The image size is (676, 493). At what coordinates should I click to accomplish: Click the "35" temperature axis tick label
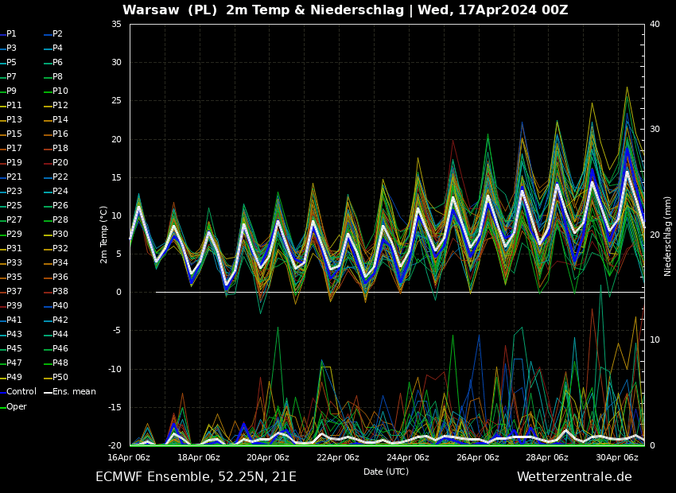click(x=116, y=24)
